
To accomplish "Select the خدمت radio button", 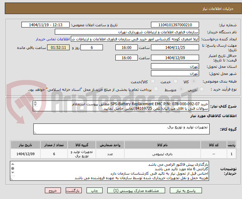I will pyautogui.click(x=175, y=81).
